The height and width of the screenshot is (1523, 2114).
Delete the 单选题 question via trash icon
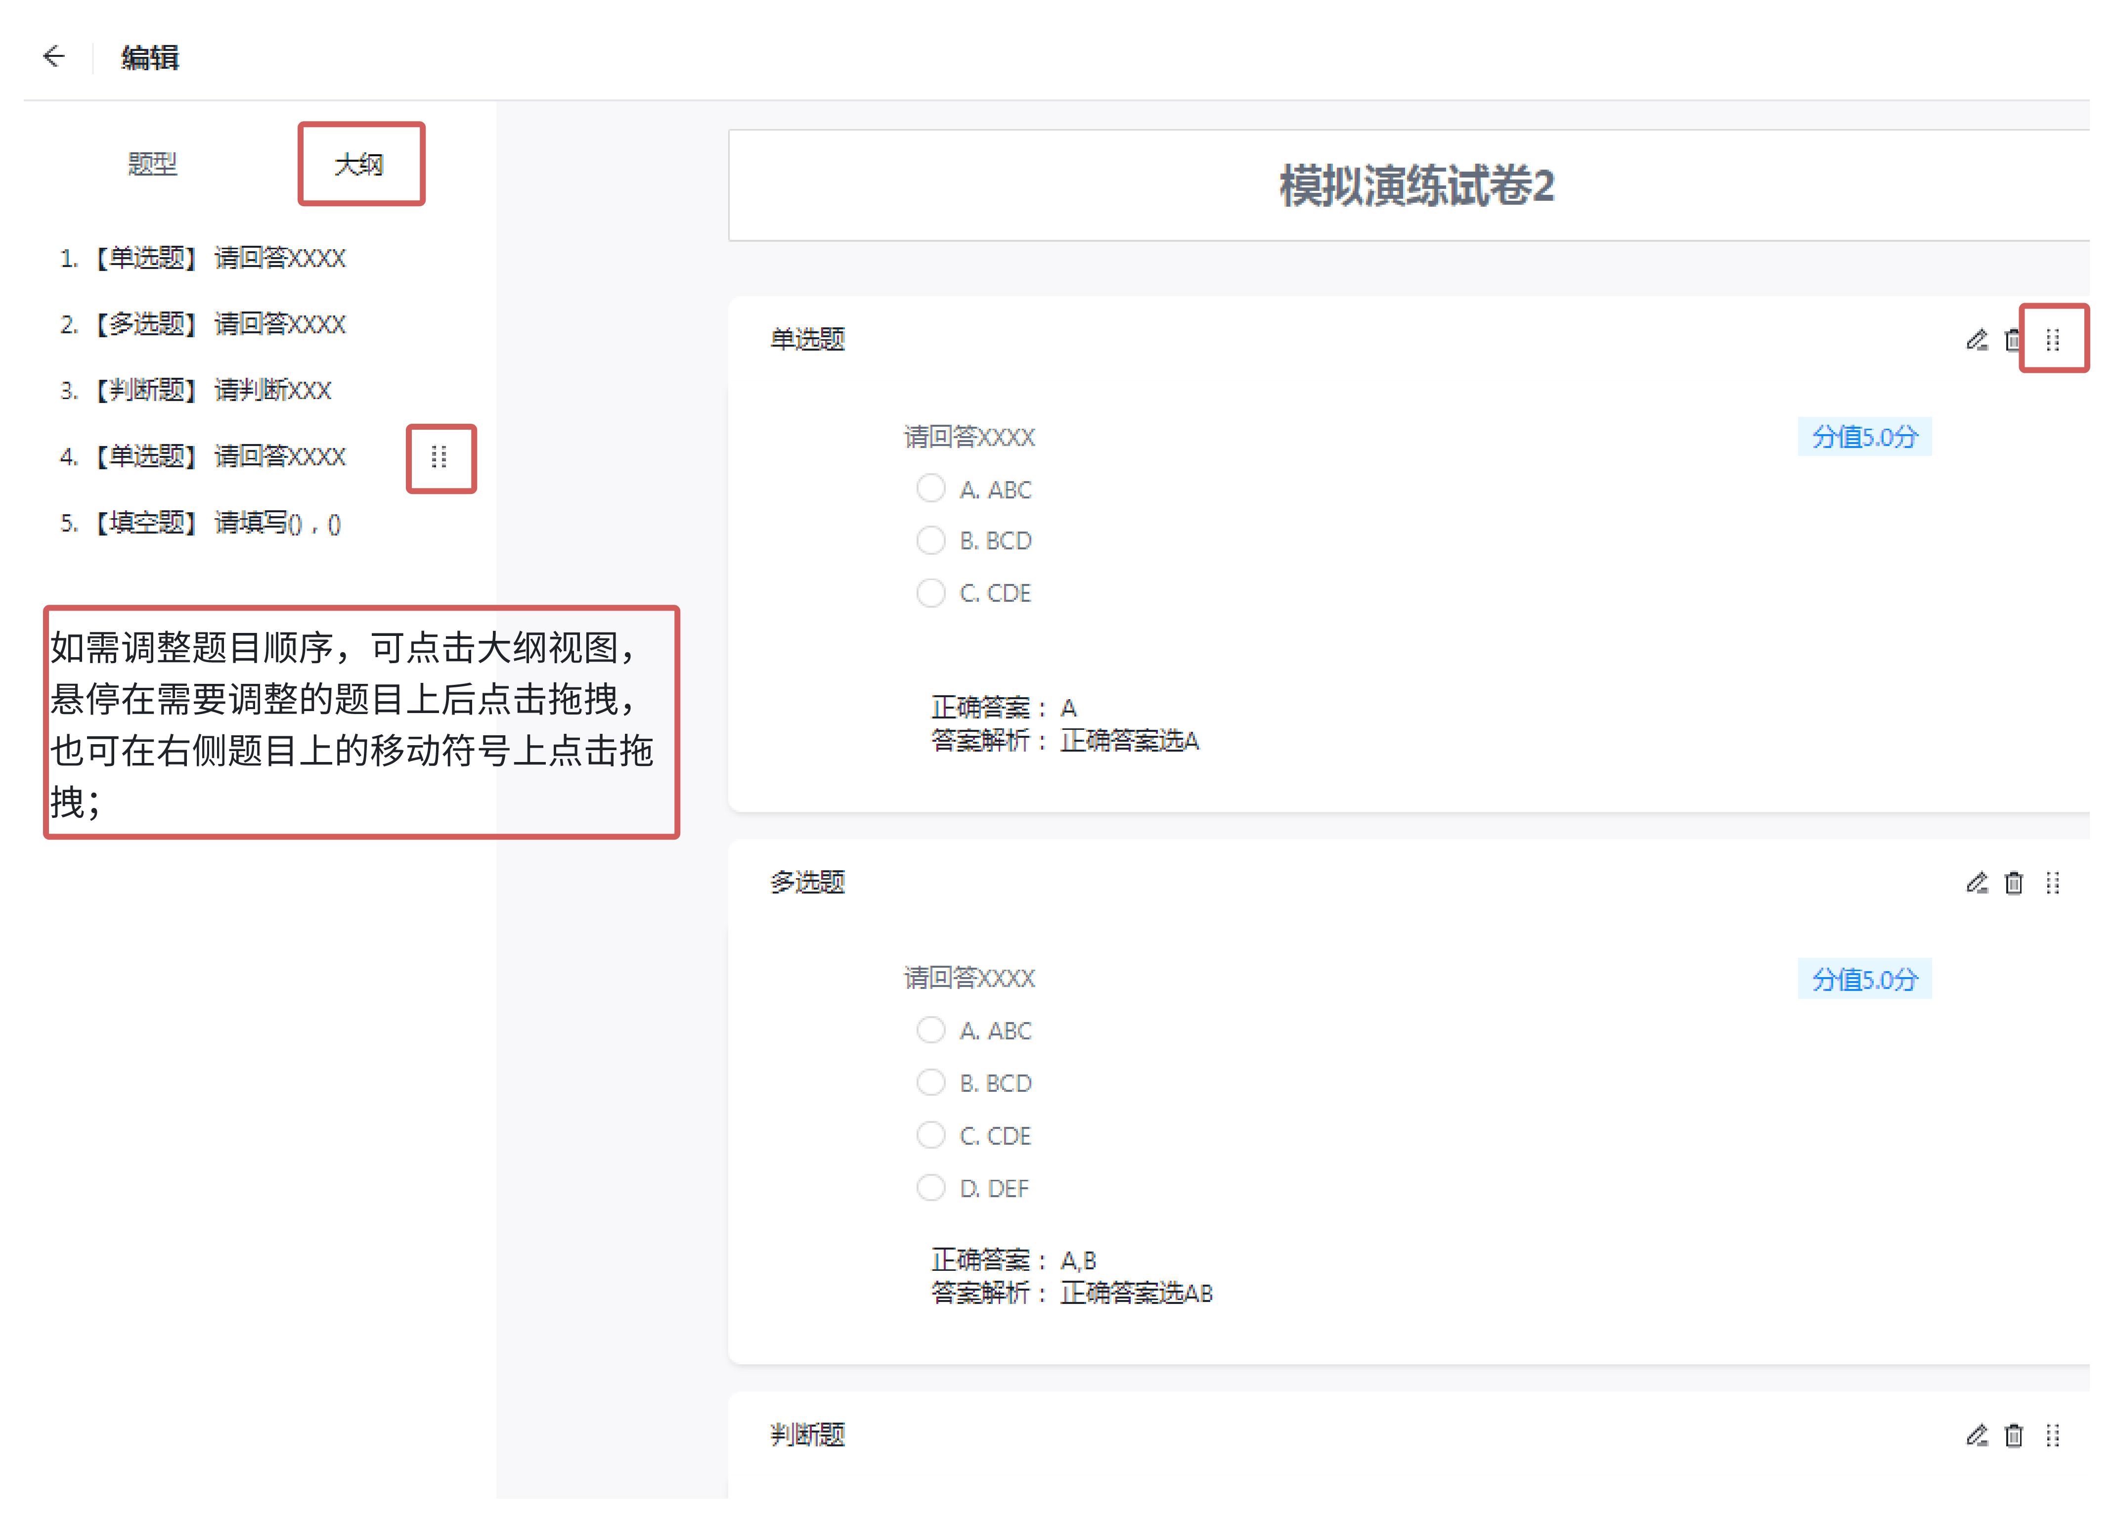2012,340
